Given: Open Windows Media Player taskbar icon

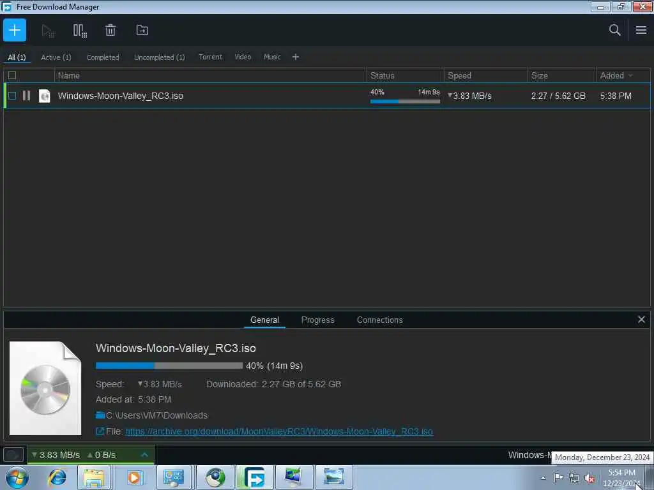Looking at the screenshot, I should 134,477.
